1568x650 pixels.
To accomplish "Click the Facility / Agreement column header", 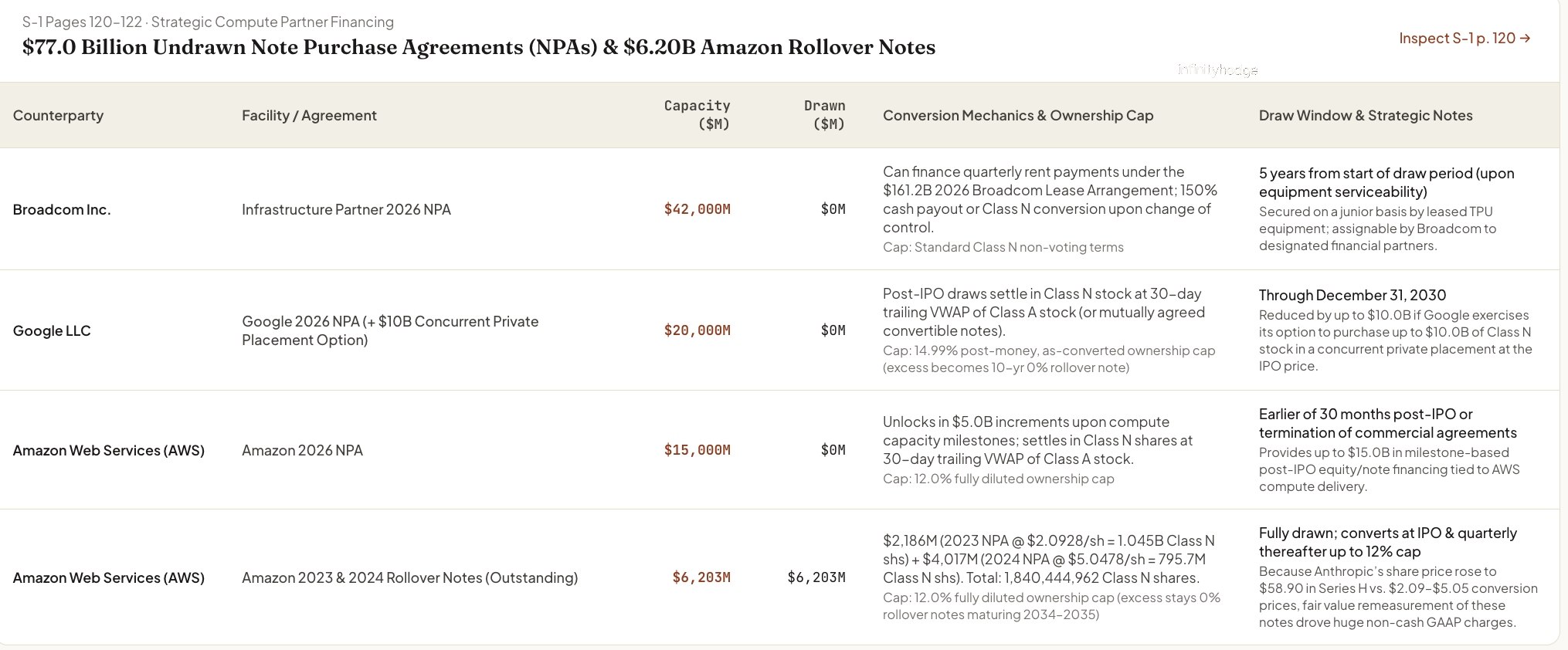I will (309, 115).
